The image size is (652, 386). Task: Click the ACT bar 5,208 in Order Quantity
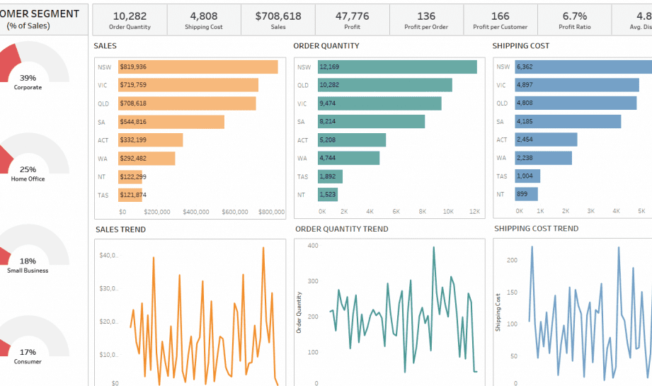click(x=352, y=140)
